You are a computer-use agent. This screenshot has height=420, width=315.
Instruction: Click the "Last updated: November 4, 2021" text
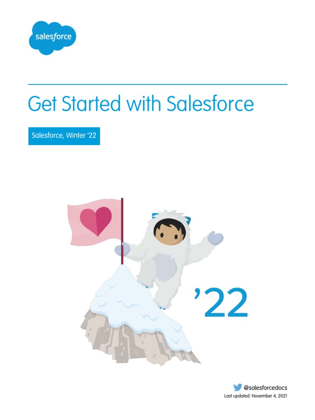[x=253, y=396]
